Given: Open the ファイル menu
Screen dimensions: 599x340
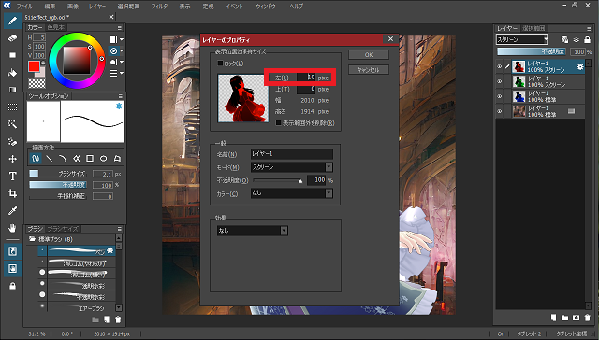Looking at the screenshot, I should point(24,7).
